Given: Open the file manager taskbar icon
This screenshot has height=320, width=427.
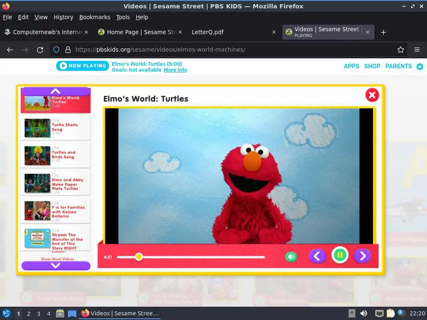Looking at the screenshot, I should (x=60, y=314).
